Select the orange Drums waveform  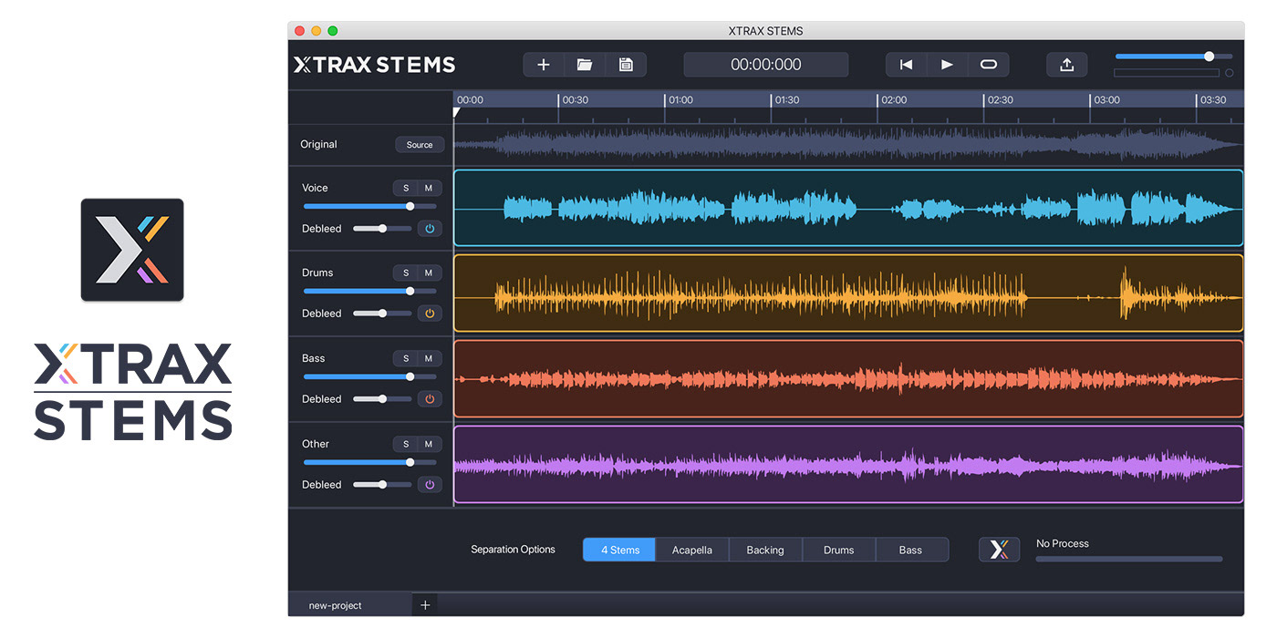coord(848,293)
